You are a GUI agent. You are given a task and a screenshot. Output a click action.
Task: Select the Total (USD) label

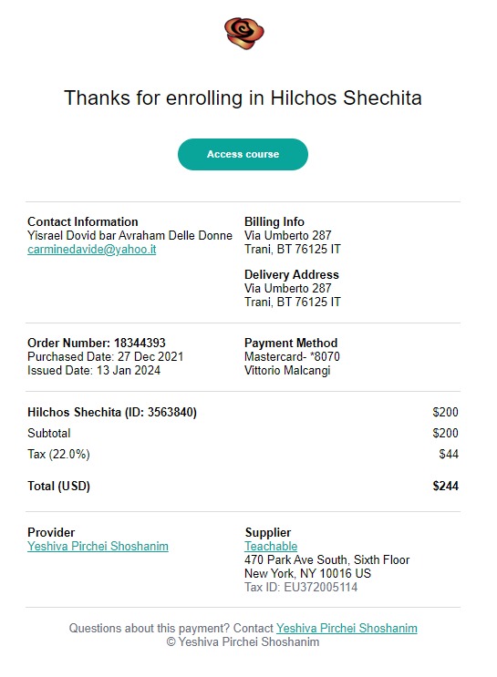click(58, 487)
